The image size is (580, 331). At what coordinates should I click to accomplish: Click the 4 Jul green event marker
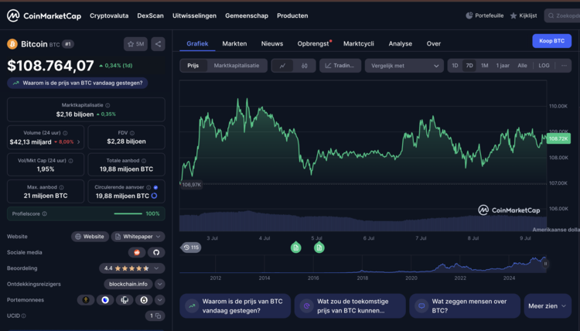coord(295,247)
